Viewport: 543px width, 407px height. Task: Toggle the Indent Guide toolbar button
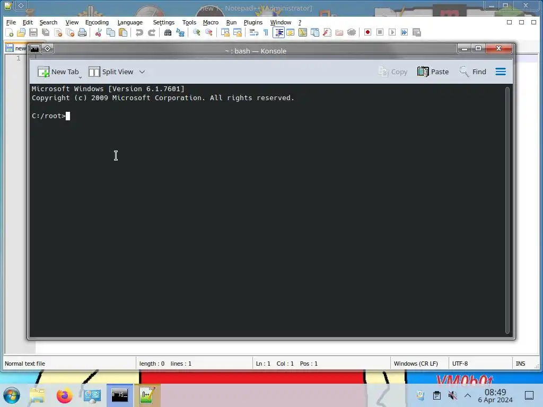pyautogui.click(x=278, y=32)
